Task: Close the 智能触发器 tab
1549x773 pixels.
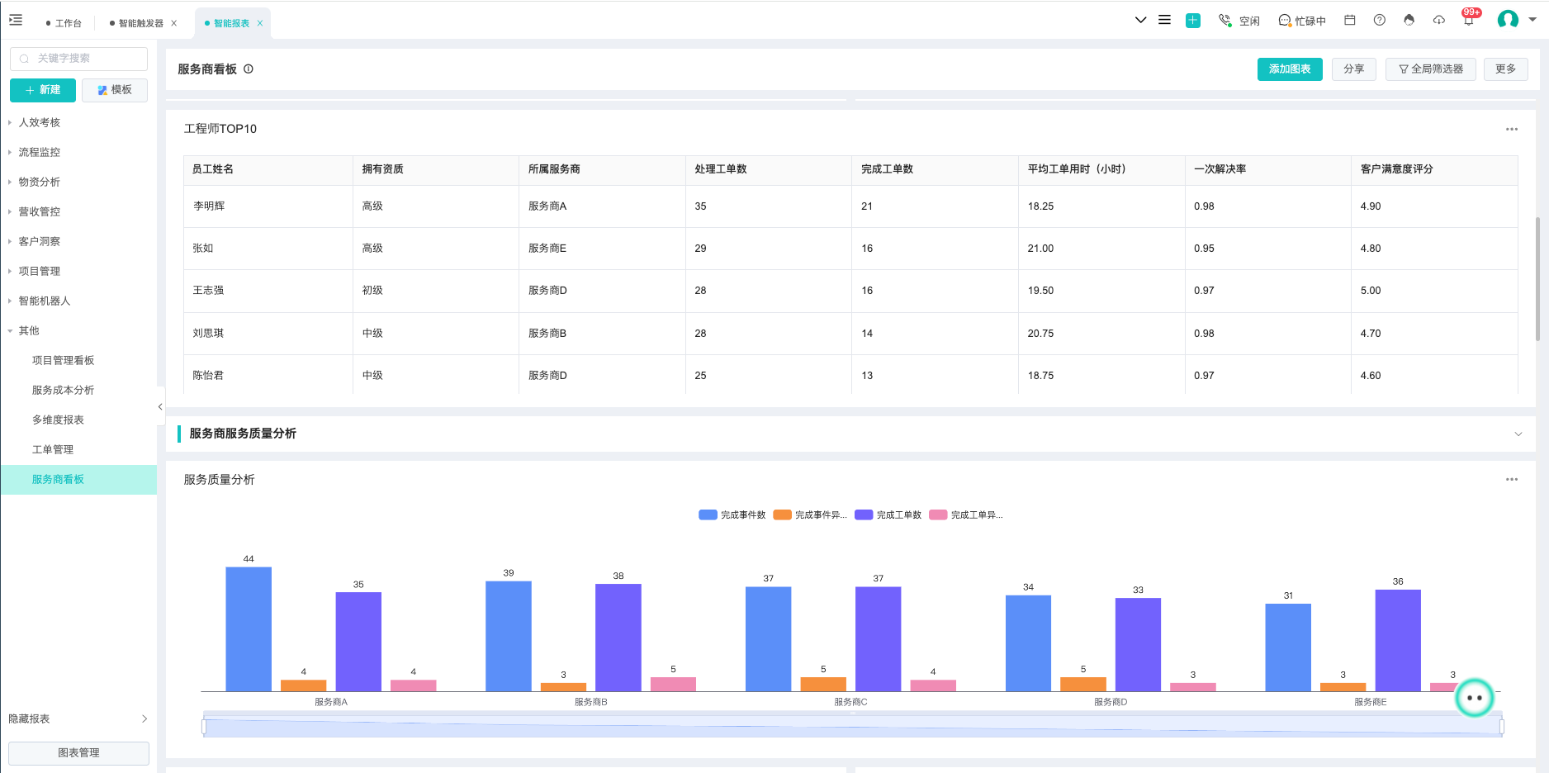Action: (174, 23)
